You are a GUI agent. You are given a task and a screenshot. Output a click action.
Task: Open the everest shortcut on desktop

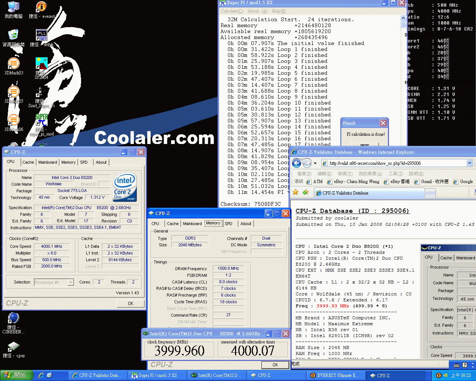[41, 10]
